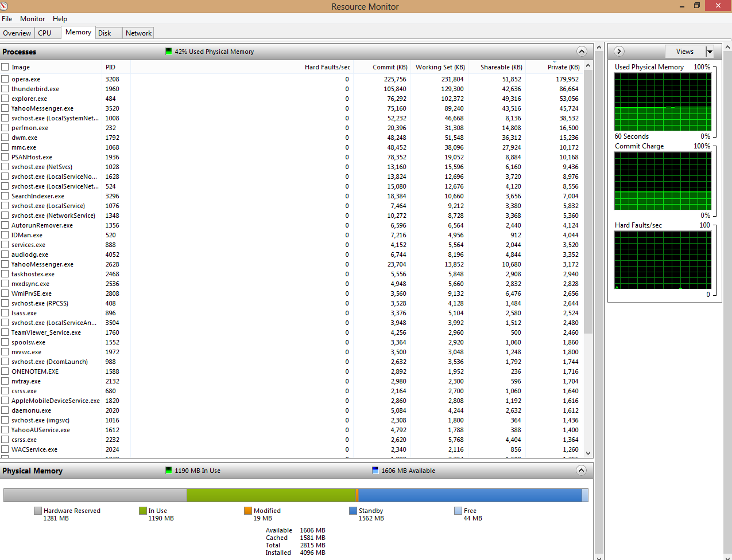This screenshot has width=732, height=560.
Task: Open the Monitor menu
Action: point(32,19)
